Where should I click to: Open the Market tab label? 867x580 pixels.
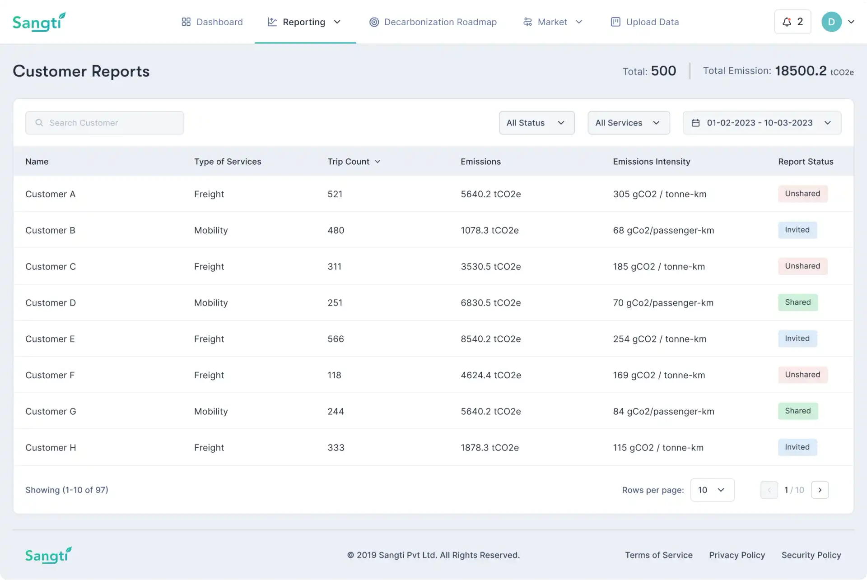tap(552, 22)
